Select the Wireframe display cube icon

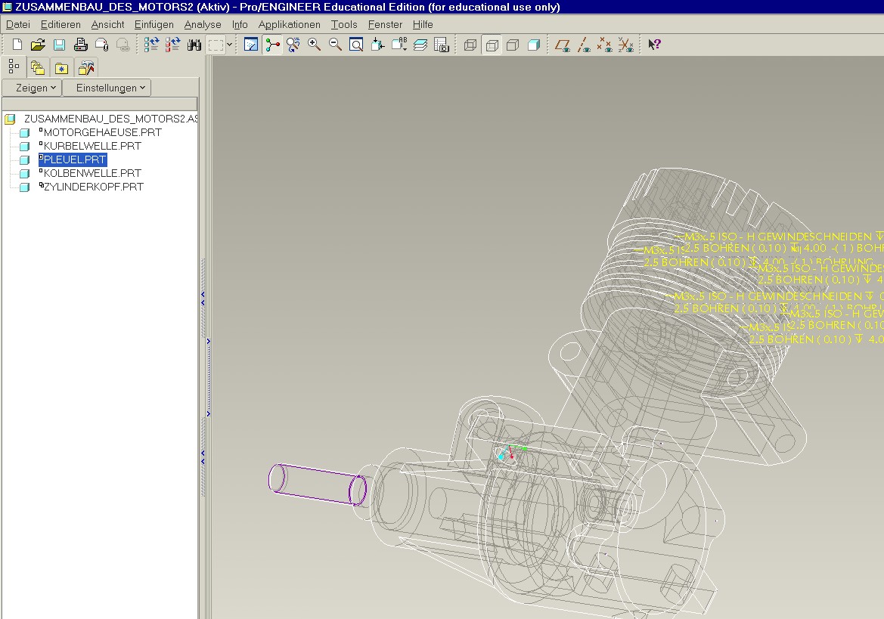(470, 45)
